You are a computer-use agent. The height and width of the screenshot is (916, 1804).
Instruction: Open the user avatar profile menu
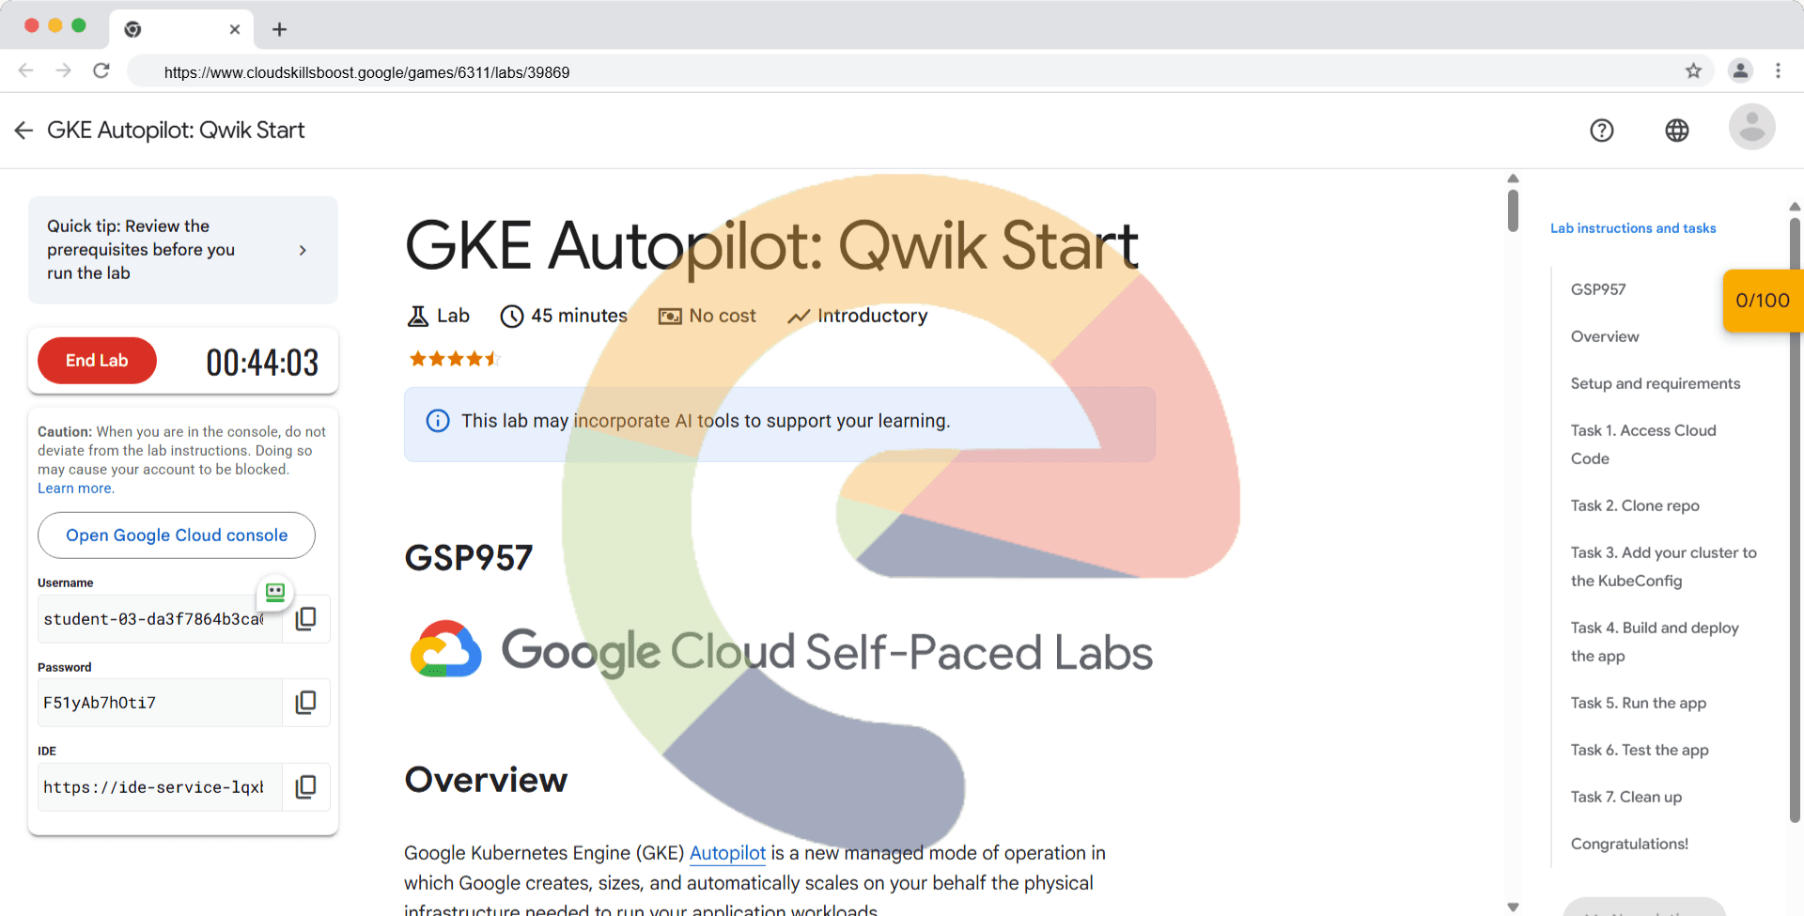[x=1751, y=128]
